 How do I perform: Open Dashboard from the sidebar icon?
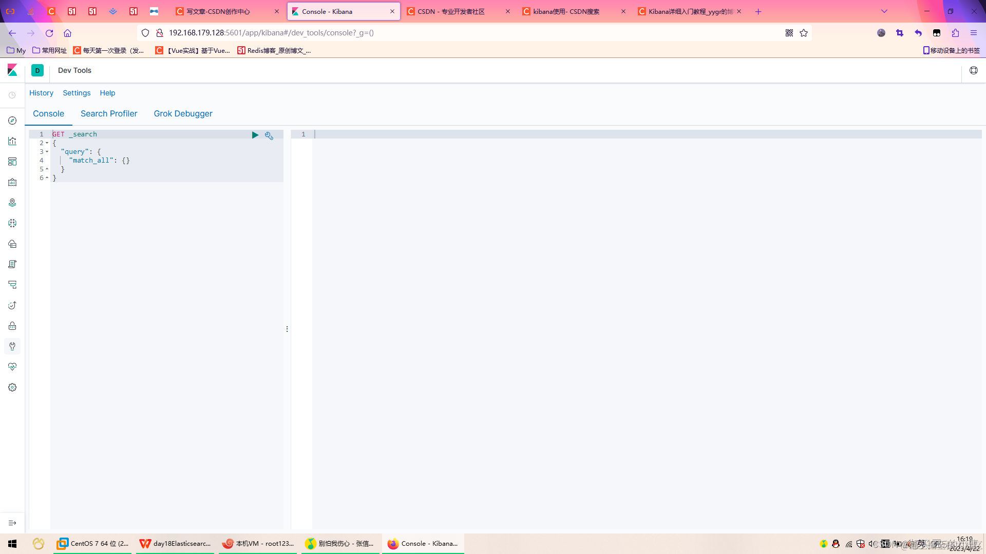click(12, 162)
